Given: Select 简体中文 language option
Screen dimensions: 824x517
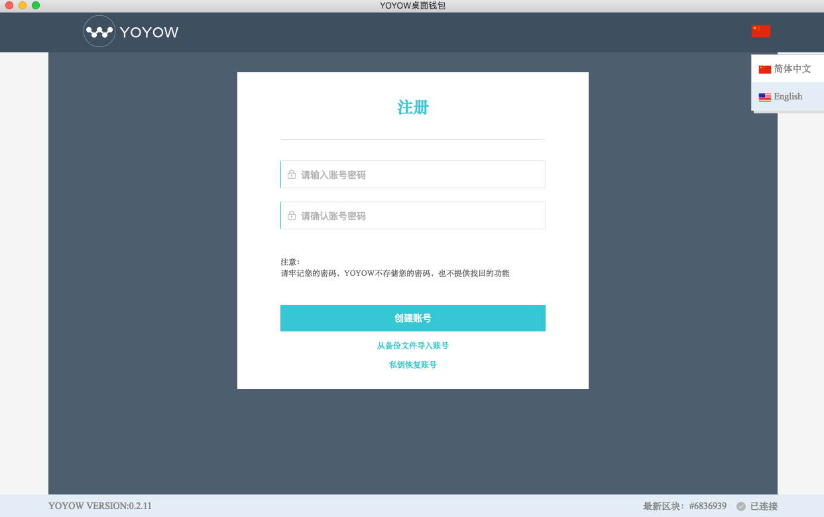Looking at the screenshot, I should point(788,69).
